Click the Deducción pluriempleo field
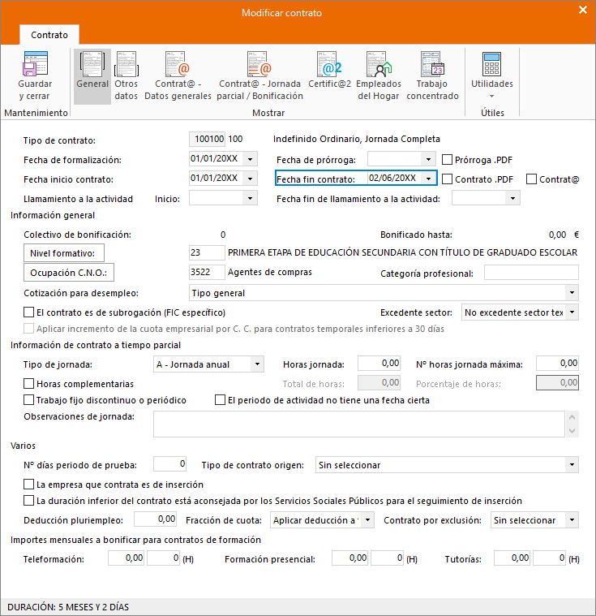The height and width of the screenshot is (616, 596). [x=155, y=519]
